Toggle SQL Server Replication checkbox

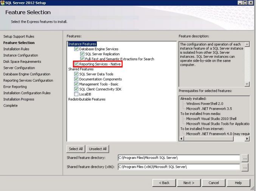[82, 54]
